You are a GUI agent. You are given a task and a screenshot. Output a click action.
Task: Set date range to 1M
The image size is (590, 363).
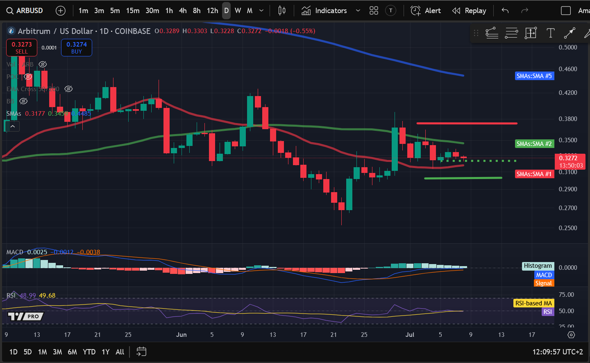tap(42, 352)
